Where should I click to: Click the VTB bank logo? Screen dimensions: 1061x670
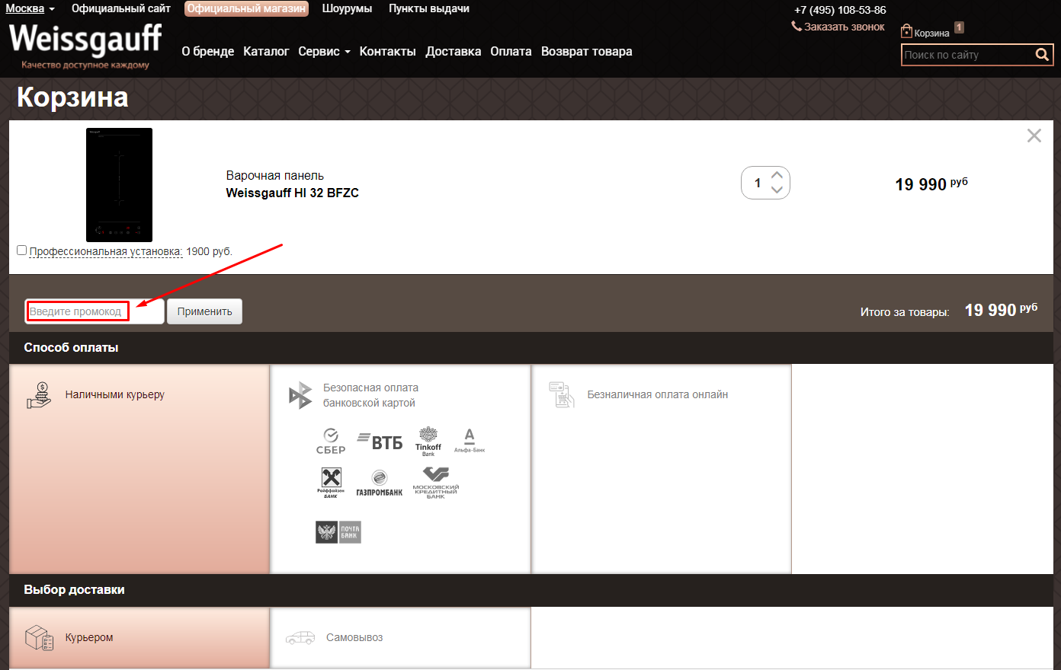pos(380,442)
